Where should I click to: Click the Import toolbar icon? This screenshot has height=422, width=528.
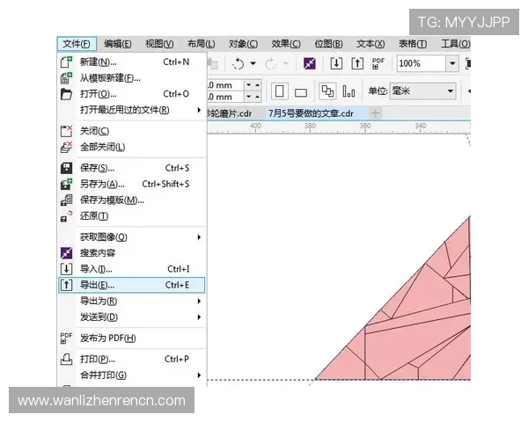(x=336, y=63)
